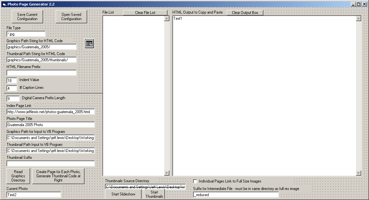
Task: Click the Caption Lines number field
Action: (12, 88)
